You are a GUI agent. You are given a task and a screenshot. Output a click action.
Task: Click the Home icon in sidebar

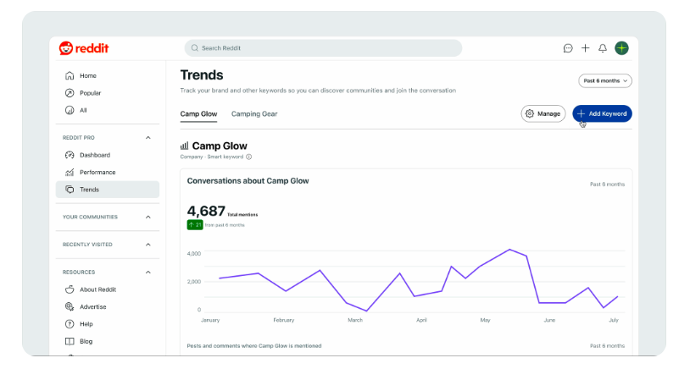70,76
